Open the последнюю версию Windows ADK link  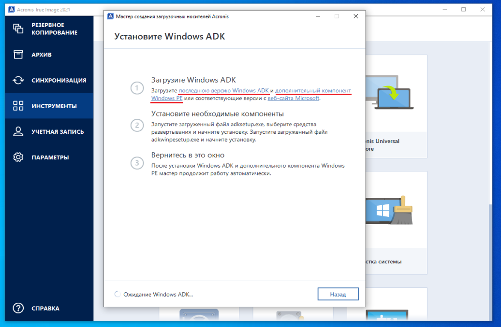coord(223,91)
